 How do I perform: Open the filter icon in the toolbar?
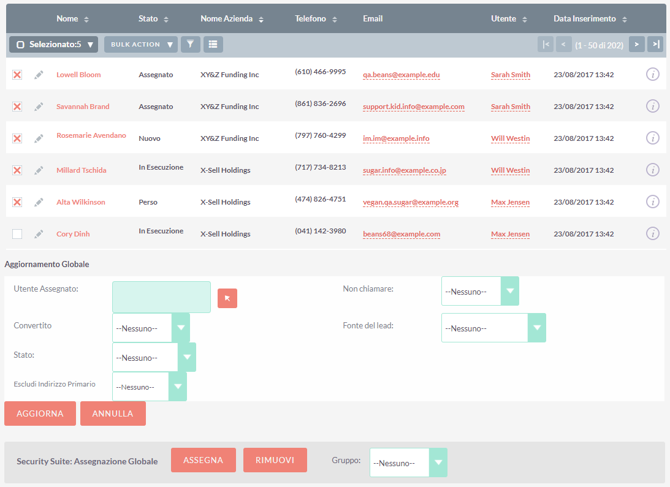pos(191,44)
